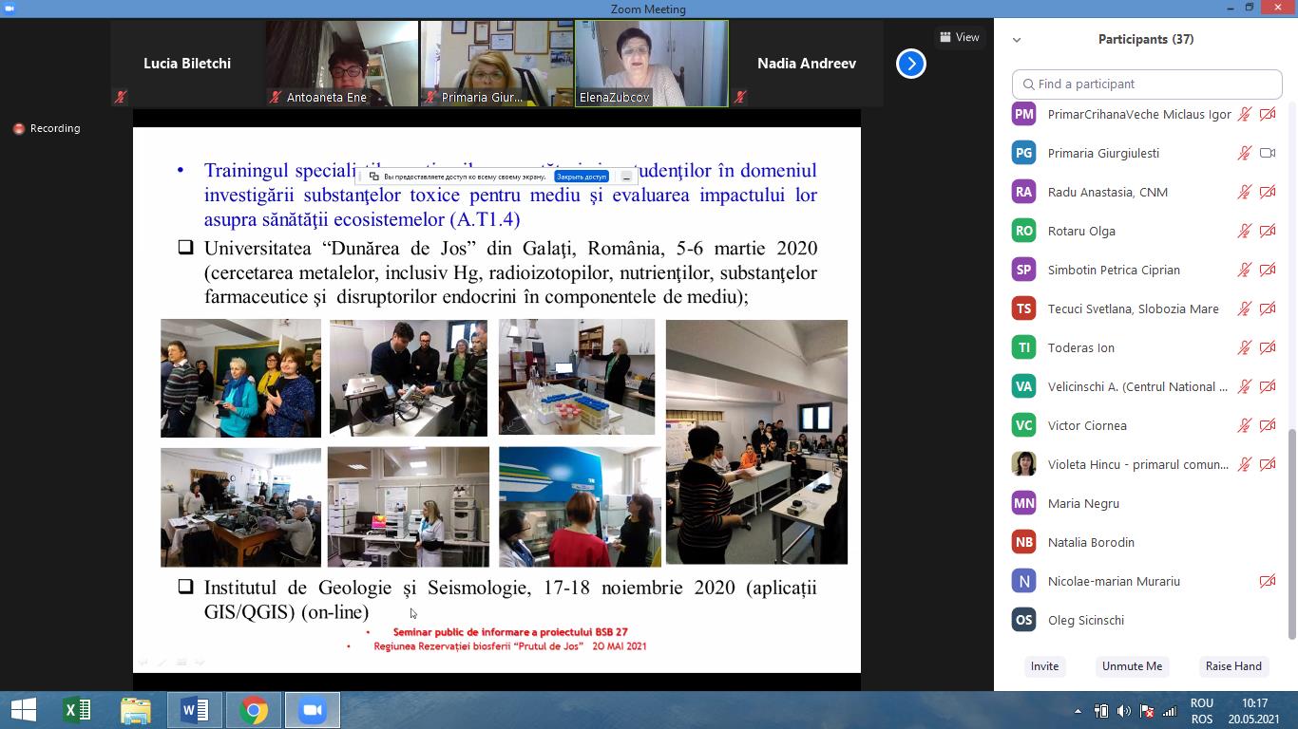Viewport: 1298px width, 729px height.
Task: Click the volume icon in system tray
Action: pos(1124,711)
